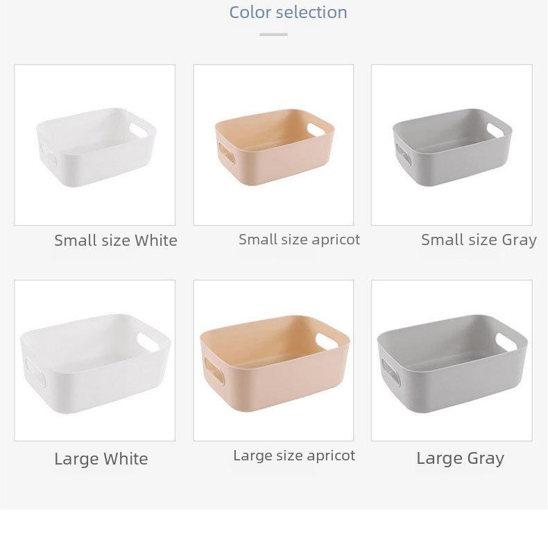
Task: Click the 'Small size White' label
Action: pos(116,240)
